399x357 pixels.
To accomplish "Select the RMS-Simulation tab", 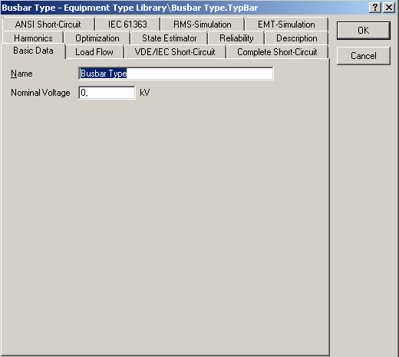I will [202, 25].
